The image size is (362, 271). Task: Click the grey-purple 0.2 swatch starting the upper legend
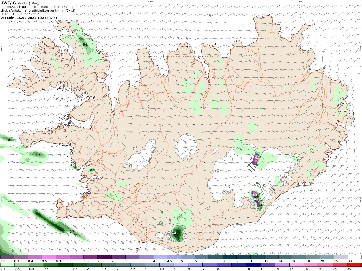coord(7,257)
